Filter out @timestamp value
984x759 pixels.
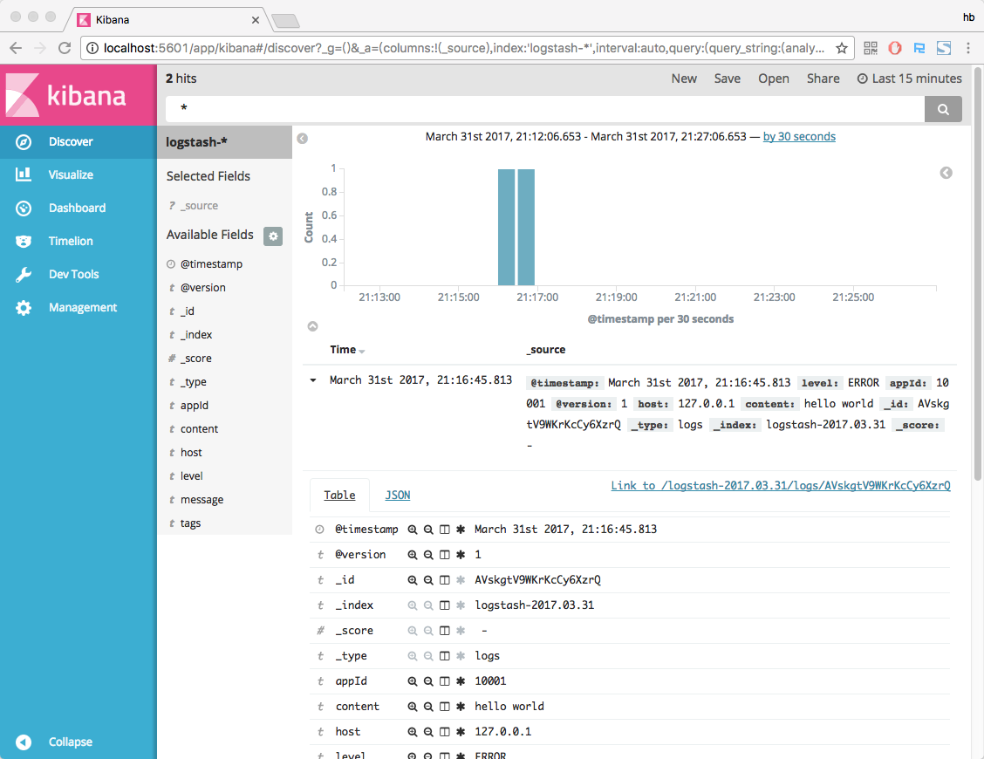coord(428,530)
